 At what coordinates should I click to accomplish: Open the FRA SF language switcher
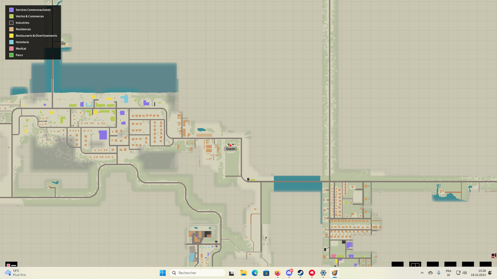point(449,273)
